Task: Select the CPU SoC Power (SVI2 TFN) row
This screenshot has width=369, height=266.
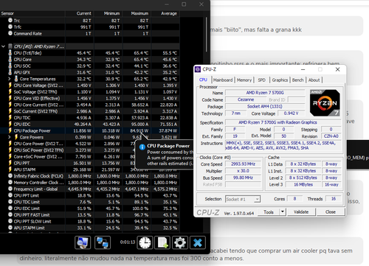Action: pyautogui.click(x=90, y=150)
